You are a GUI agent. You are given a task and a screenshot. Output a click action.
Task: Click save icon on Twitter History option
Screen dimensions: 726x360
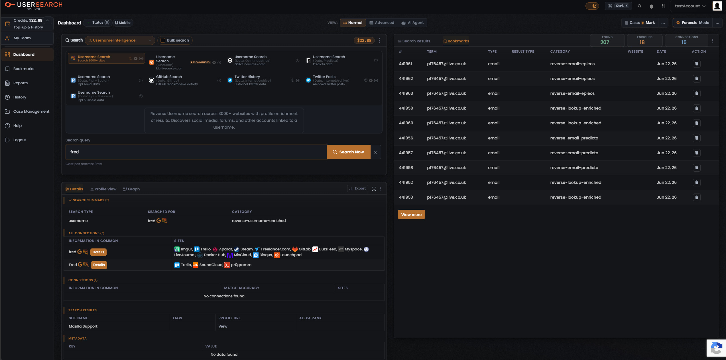tap(298, 81)
